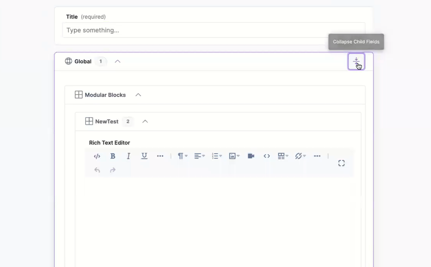431x267 pixels.
Task: Click the Modular Blocks label
Action: pos(105,95)
